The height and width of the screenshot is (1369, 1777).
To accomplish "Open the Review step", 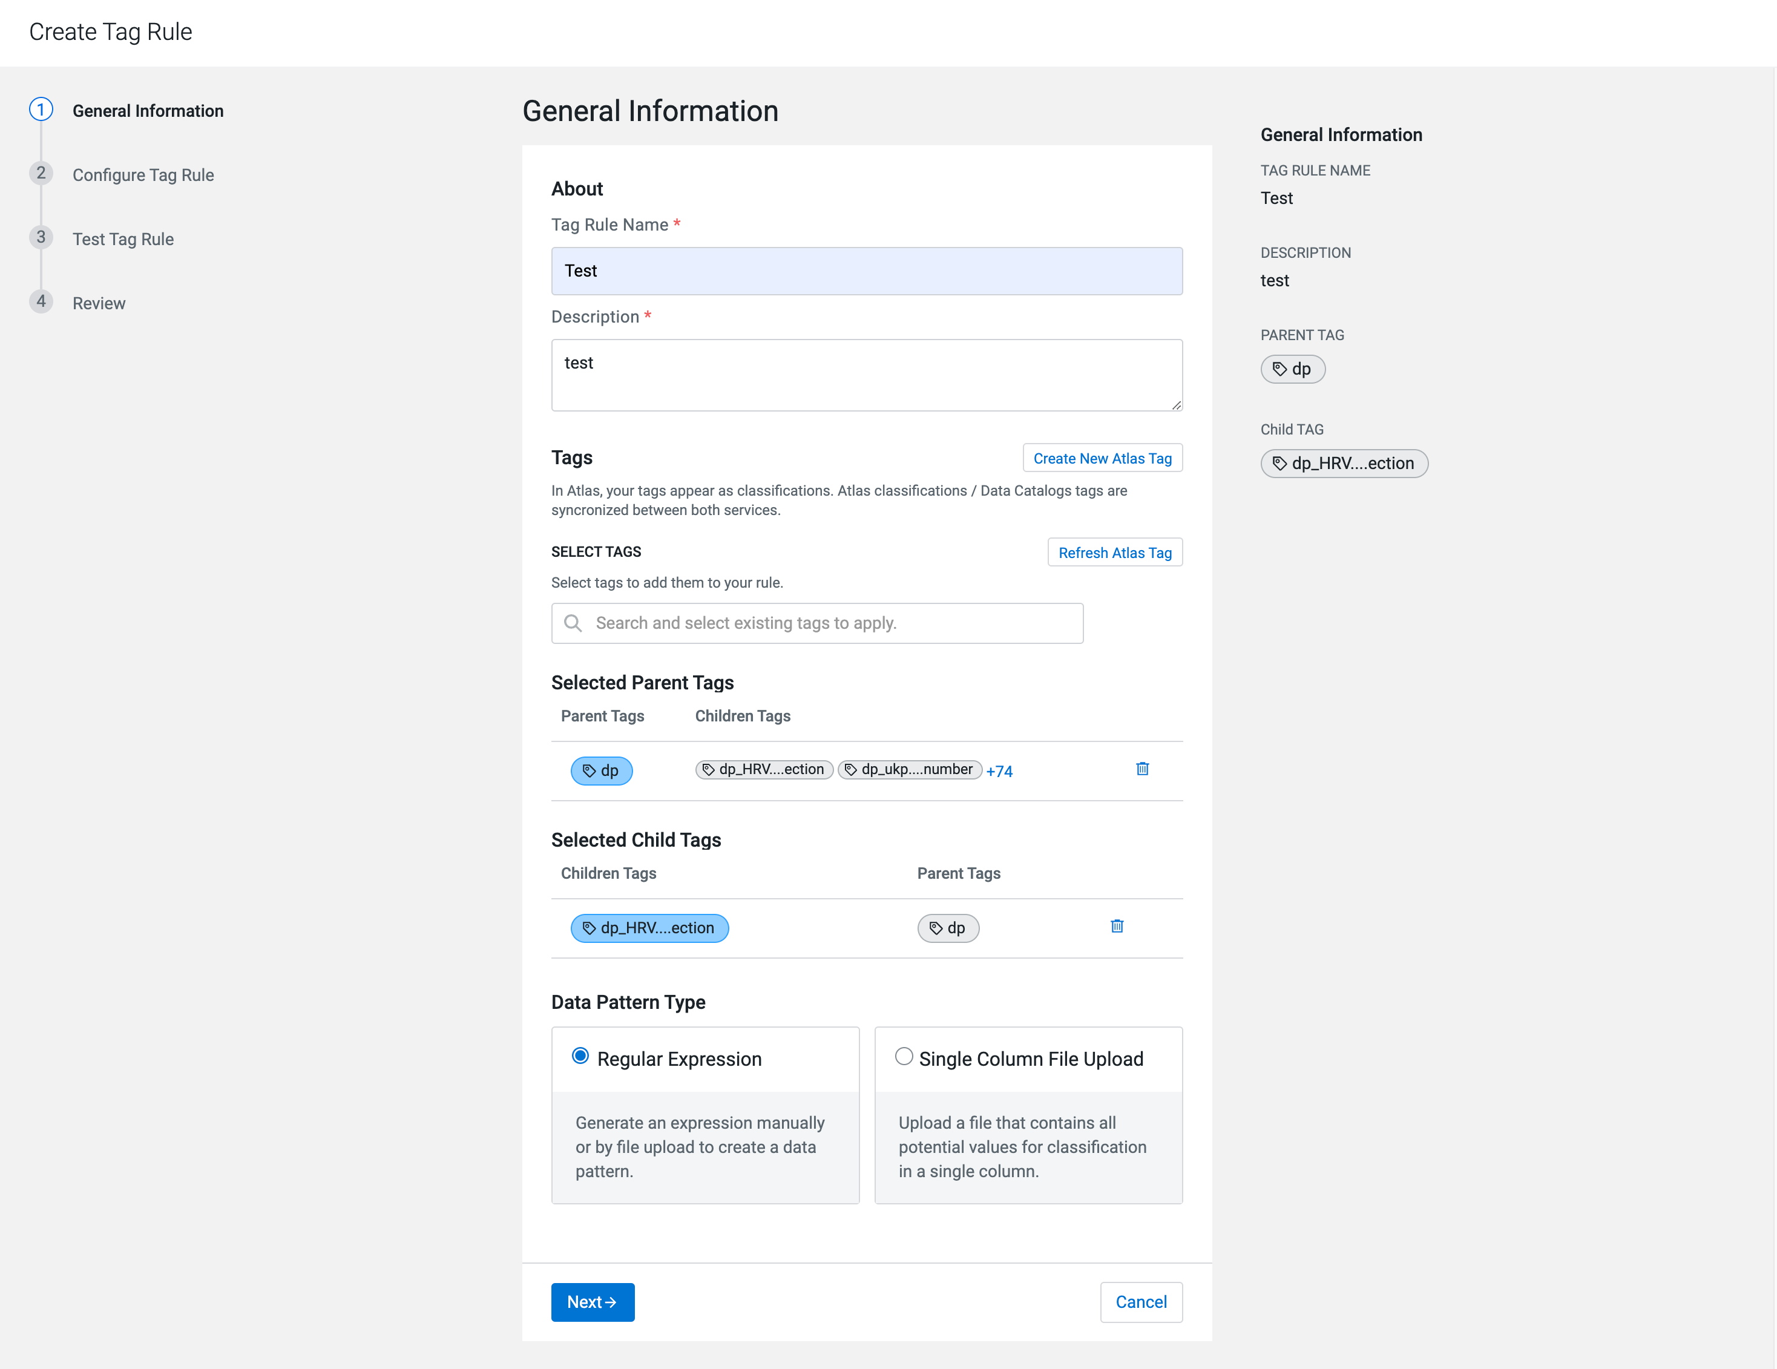I will (x=99, y=303).
